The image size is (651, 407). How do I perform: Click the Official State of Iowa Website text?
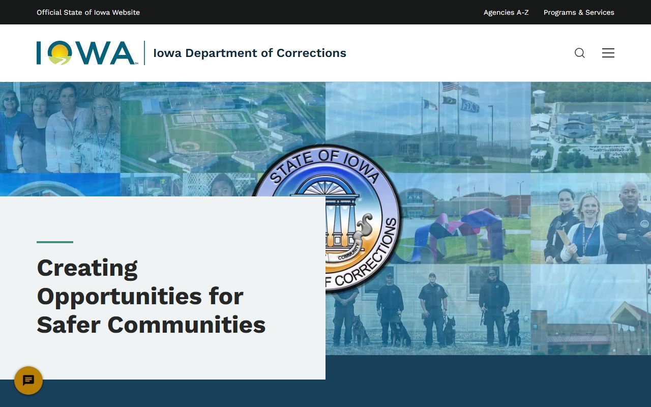click(88, 12)
